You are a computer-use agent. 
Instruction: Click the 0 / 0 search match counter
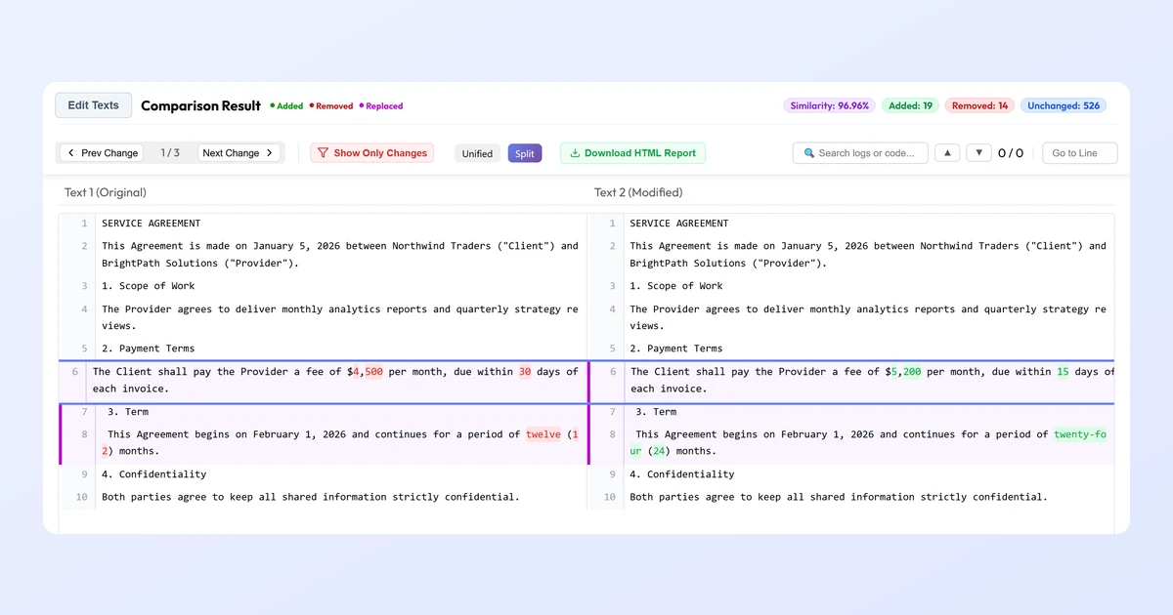point(1011,153)
